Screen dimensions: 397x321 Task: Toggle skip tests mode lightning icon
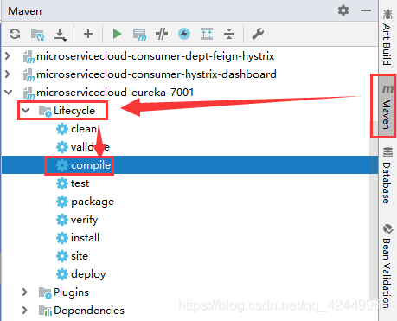184,34
